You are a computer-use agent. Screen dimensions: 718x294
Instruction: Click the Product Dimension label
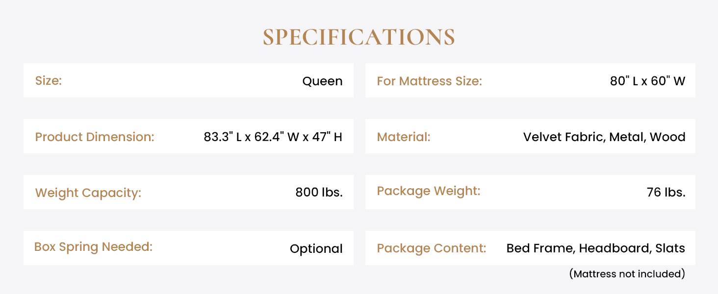(95, 137)
